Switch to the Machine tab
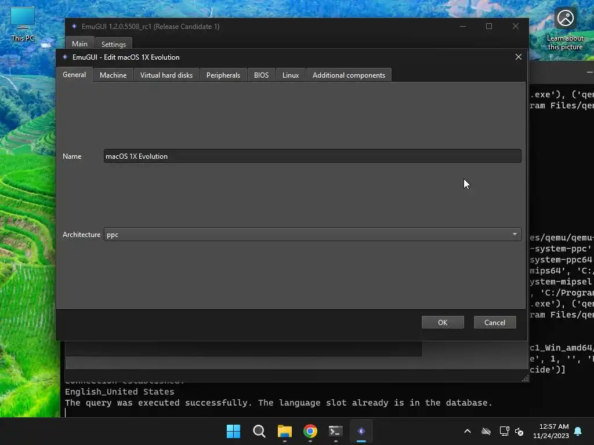Viewport: 594px width, 445px height. 113,75
